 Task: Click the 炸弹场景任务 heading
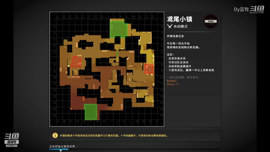coord(175,36)
